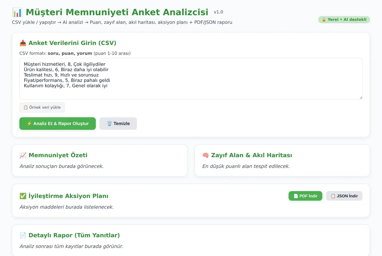Click 'Analiz sonuçları burada görünecek.' placeholder

(x=61, y=166)
